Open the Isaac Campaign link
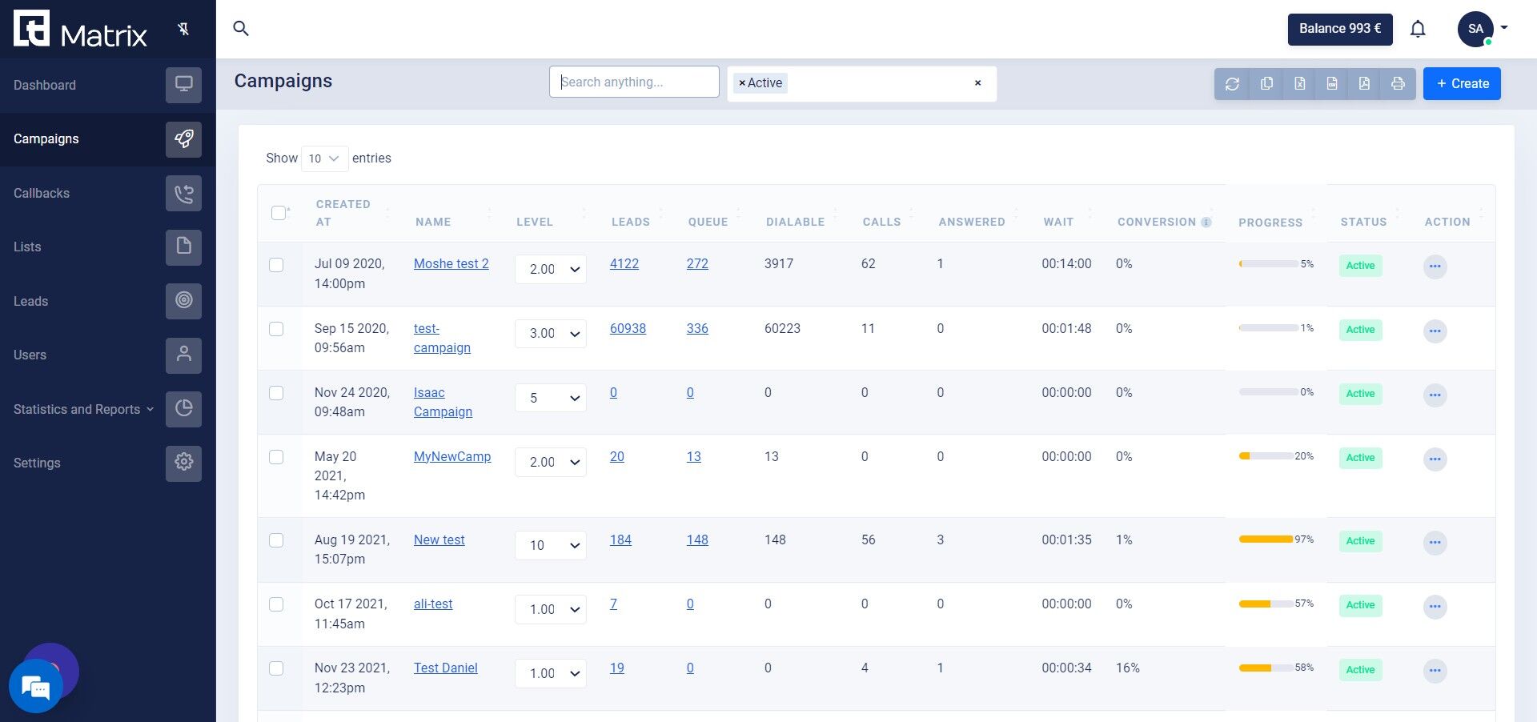1537x722 pixels. pyautogui.click(x=443, y=402)
